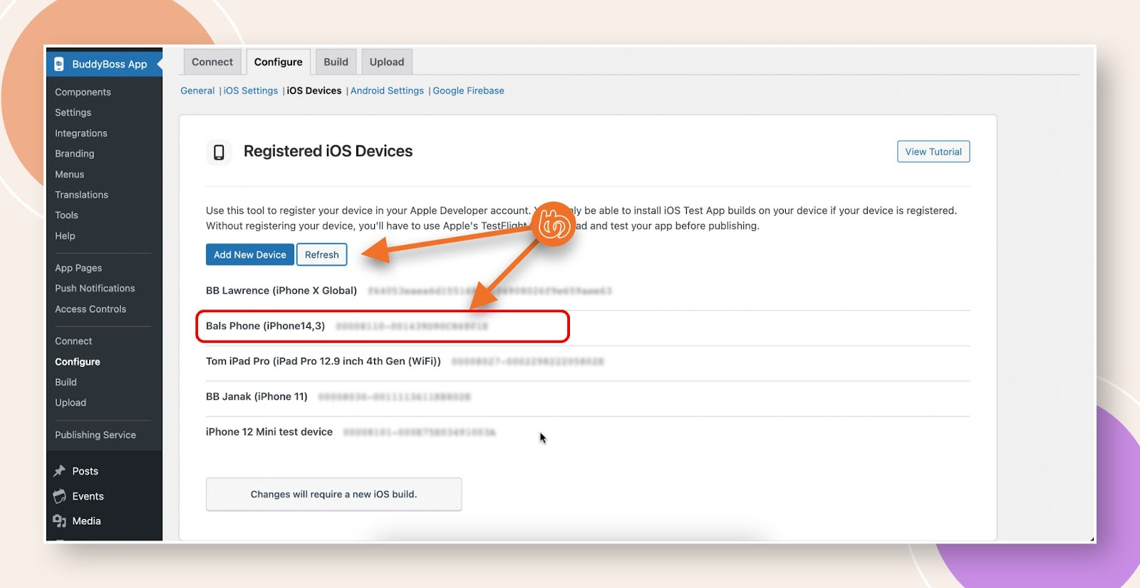Click the phone icon beside Registered iOS Devices
Screen dimensions: 1140x588
coord(219,152)
